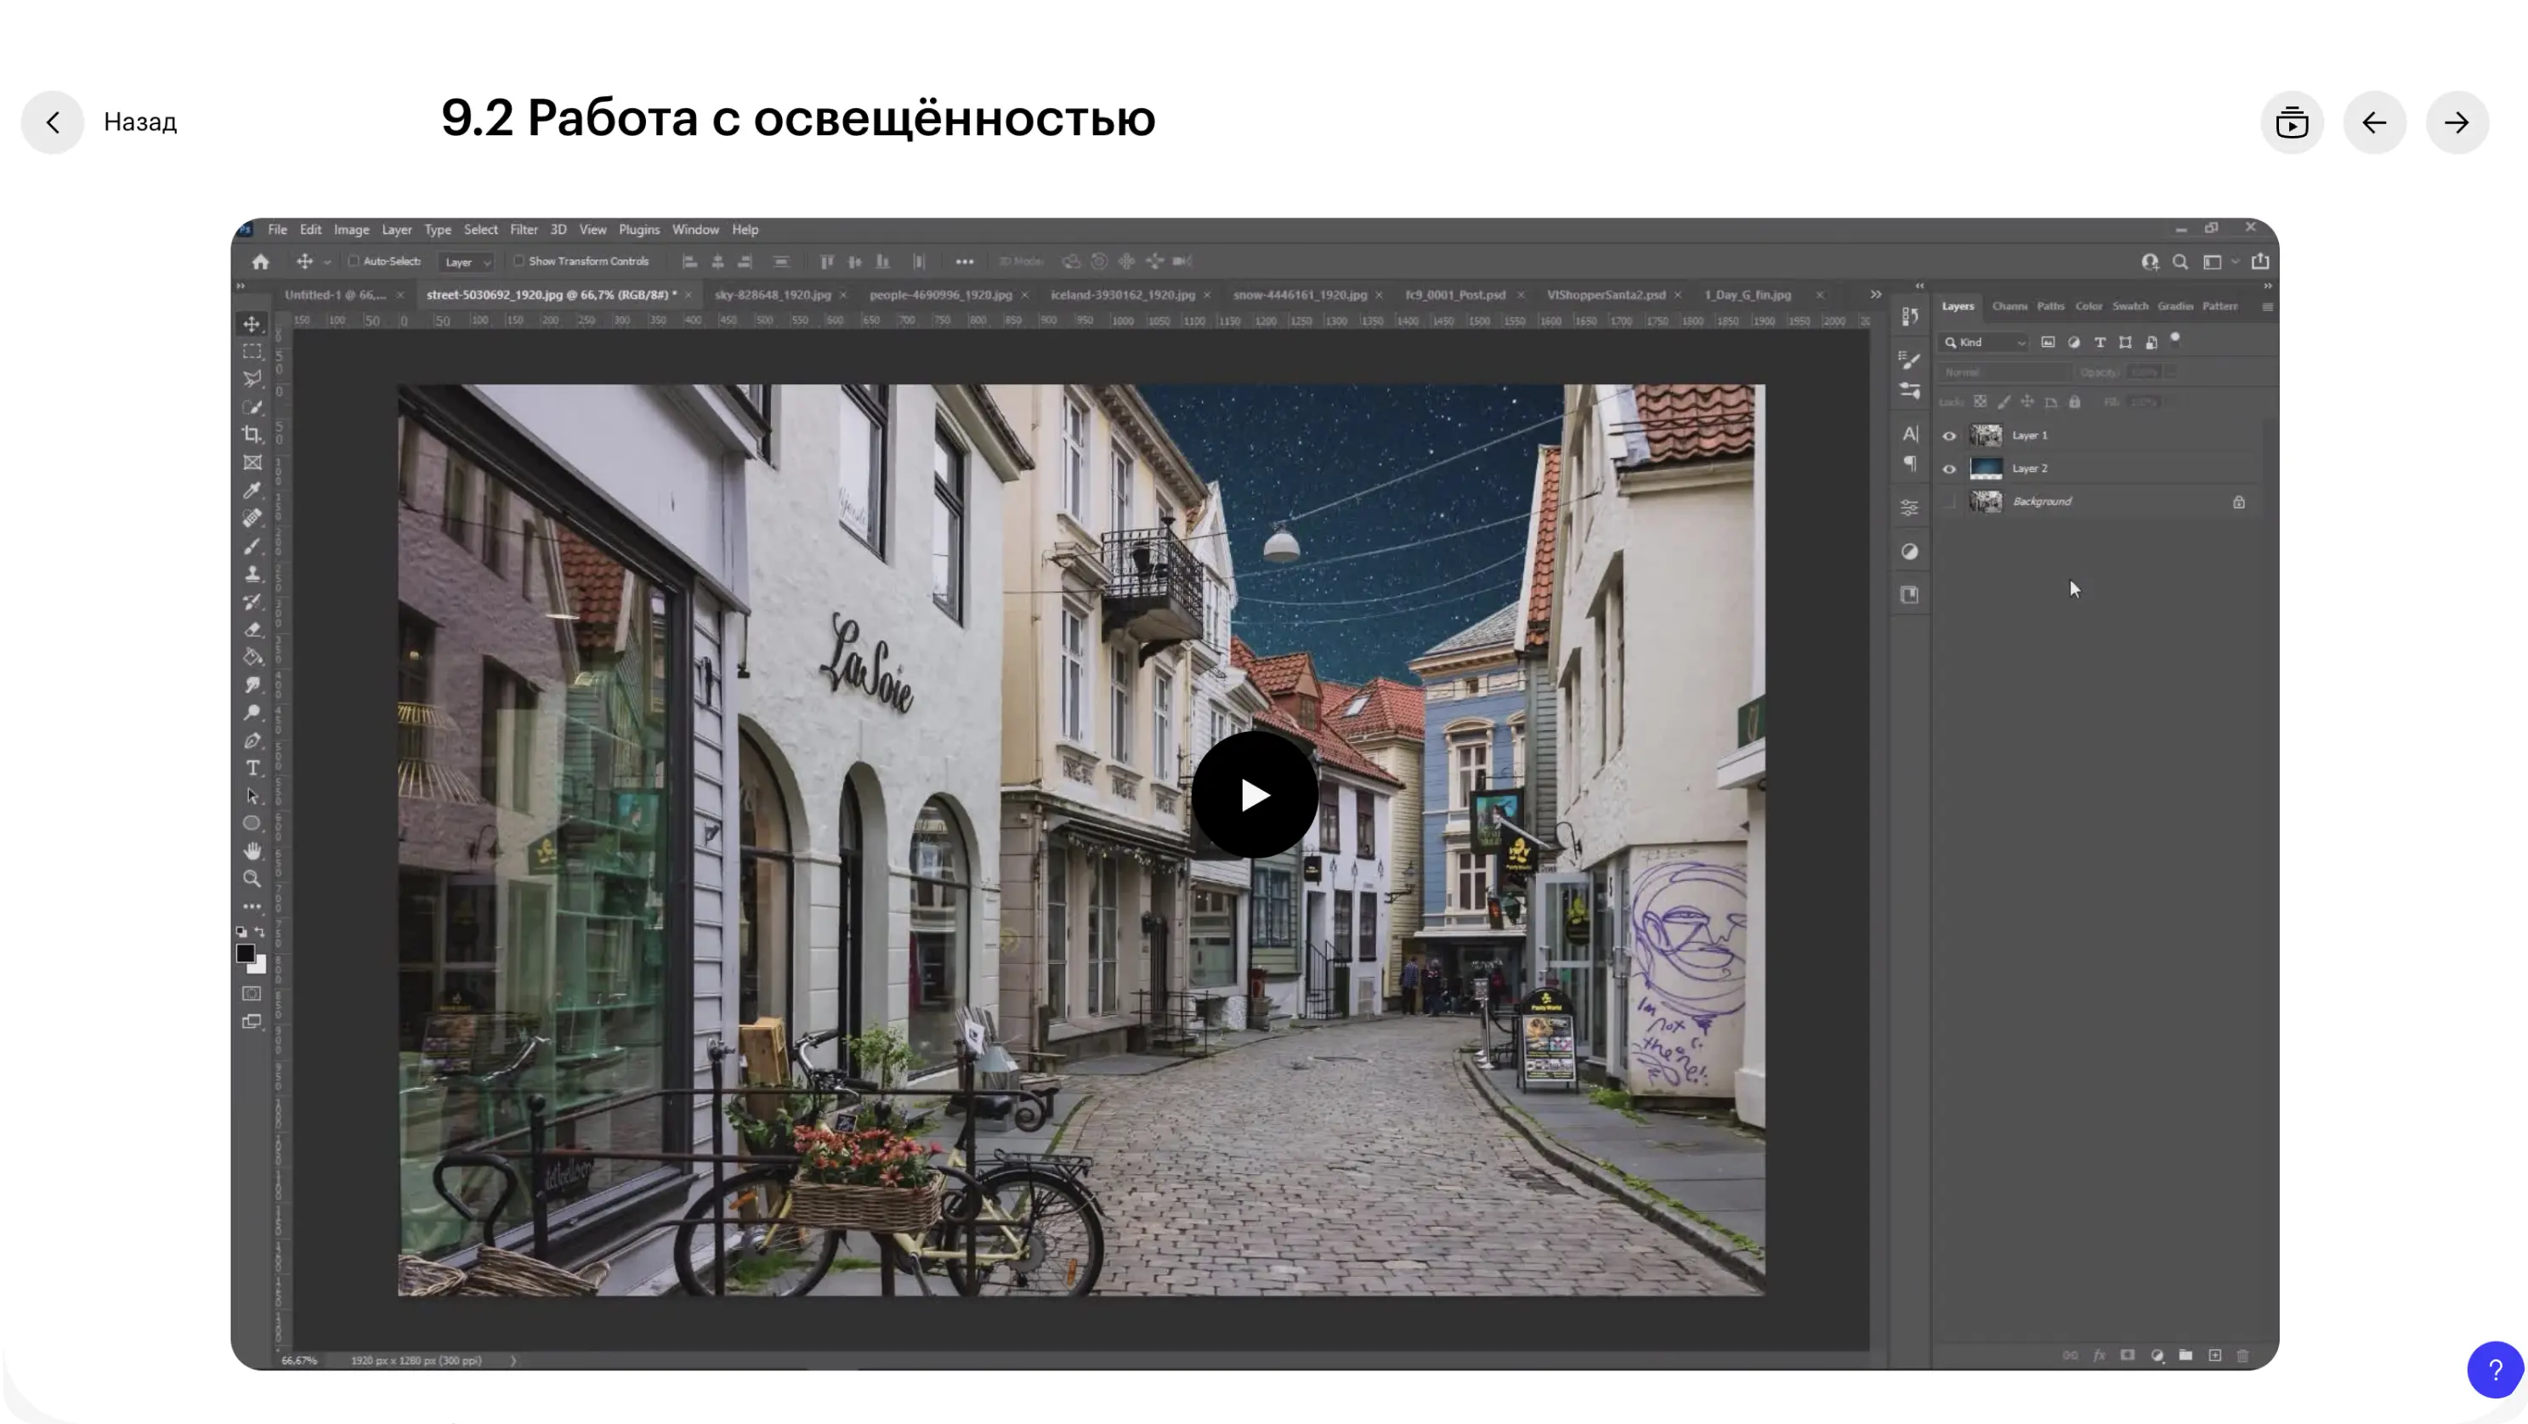Expand the toolbar double-arrow at top left
This screenshot has height=1424, width=2528.
coord(241,287)
